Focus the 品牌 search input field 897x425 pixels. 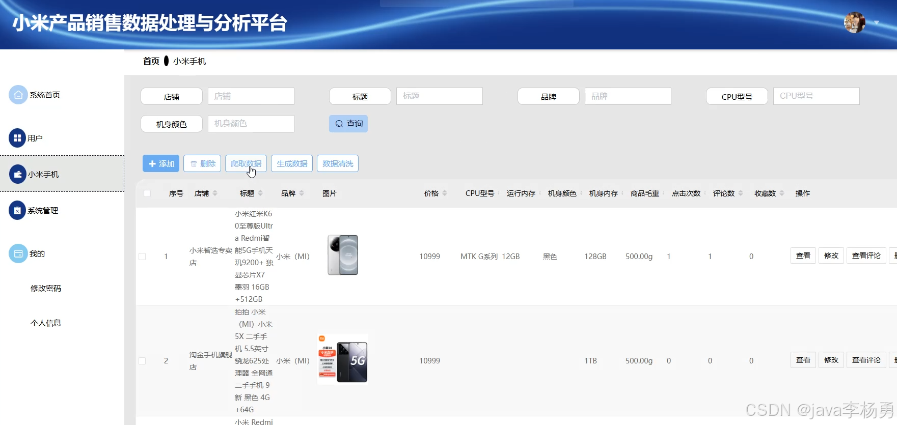628,96
